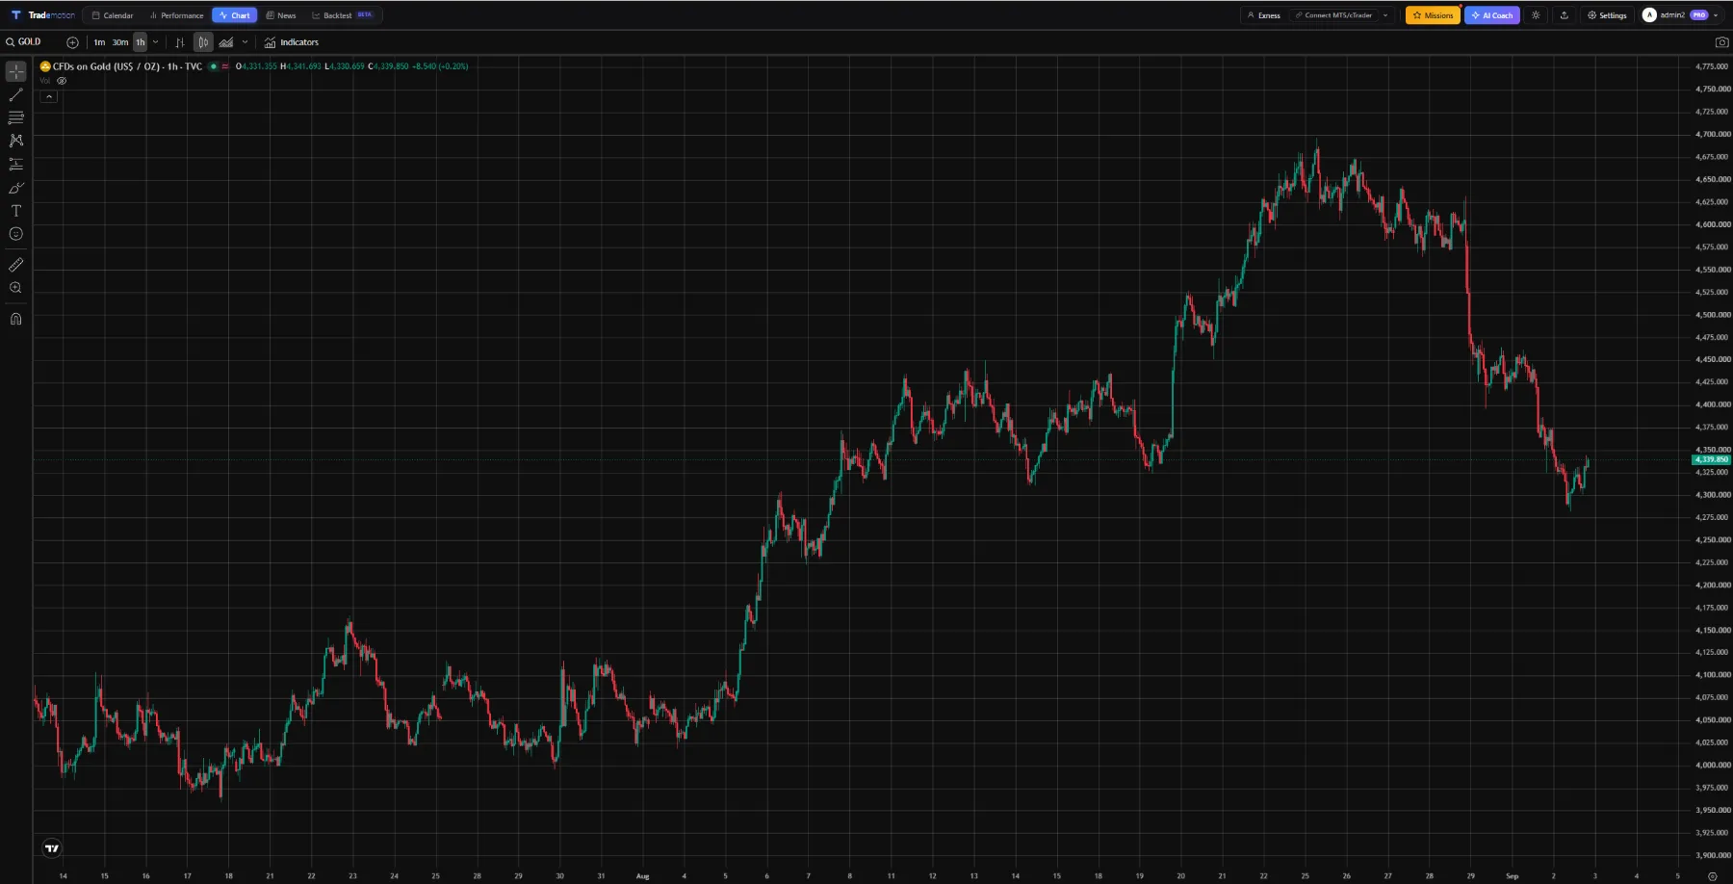Viewport: 1733px width, 884px height.
Task: Select the 1h timeframe
Action: (x=141, y=42)
